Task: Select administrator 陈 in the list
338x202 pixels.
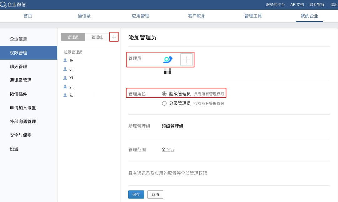Action: [x=71, y=60]
